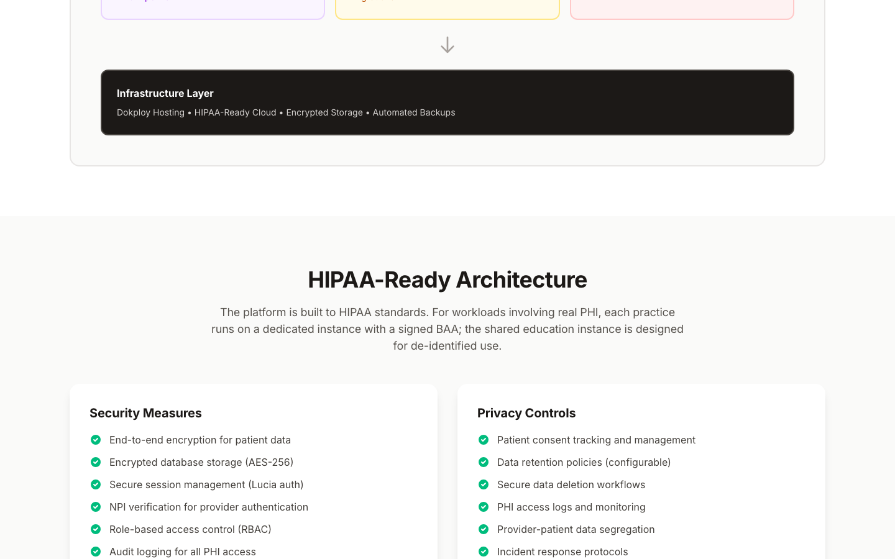895x559 pixels.
Task: Click the check icon beside Role-based access control
Action: 96,529
